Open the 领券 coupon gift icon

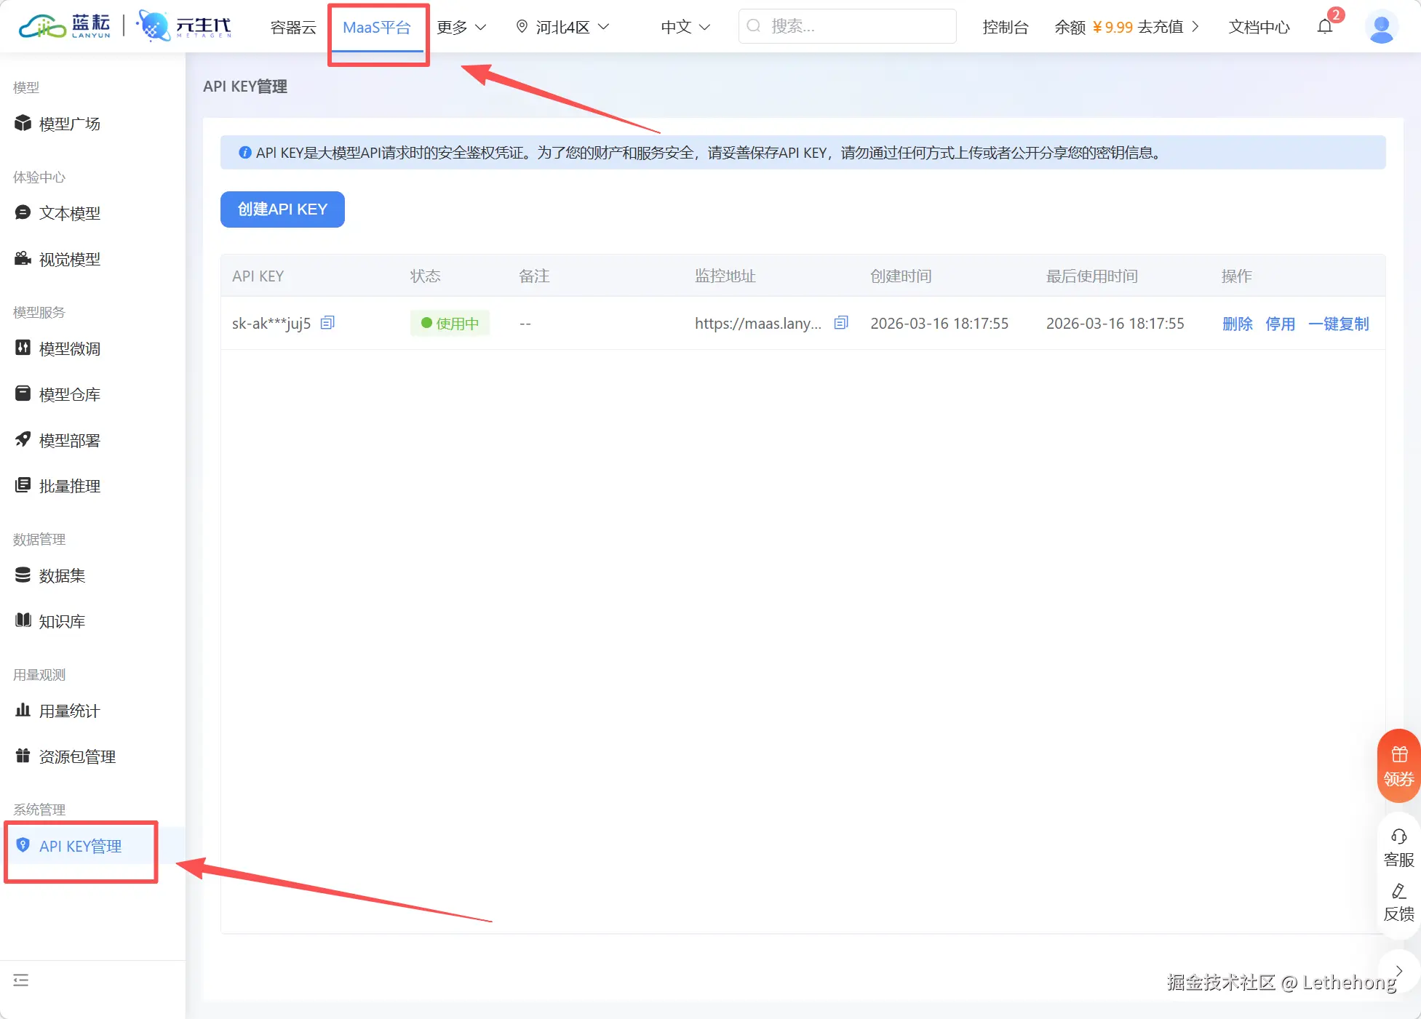(x=1398, y=765)
